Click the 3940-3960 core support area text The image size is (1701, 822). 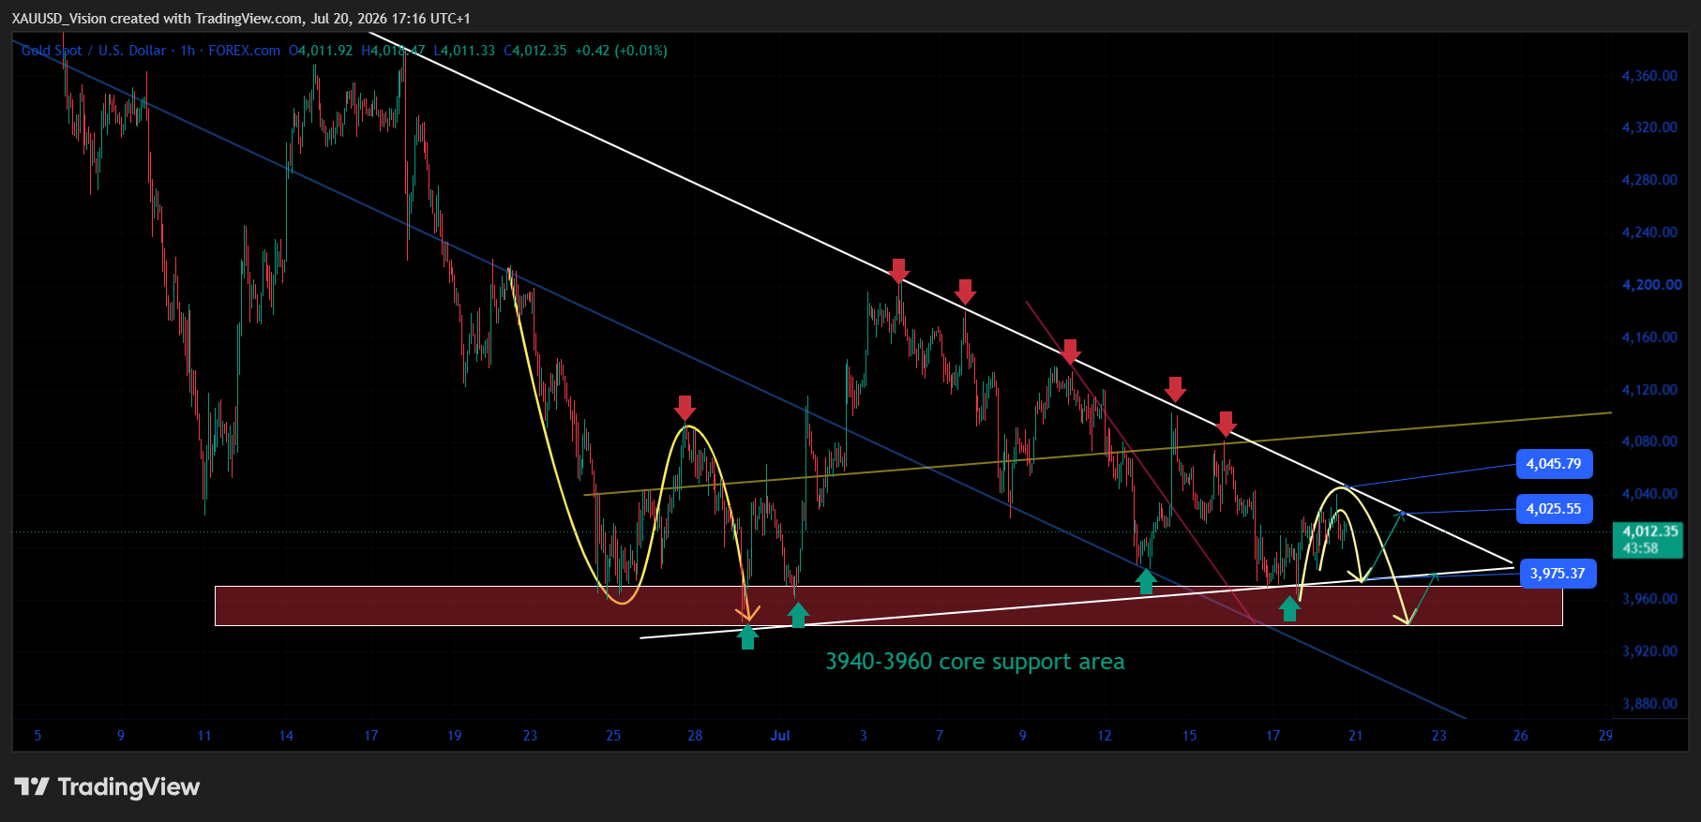point(974,662)
